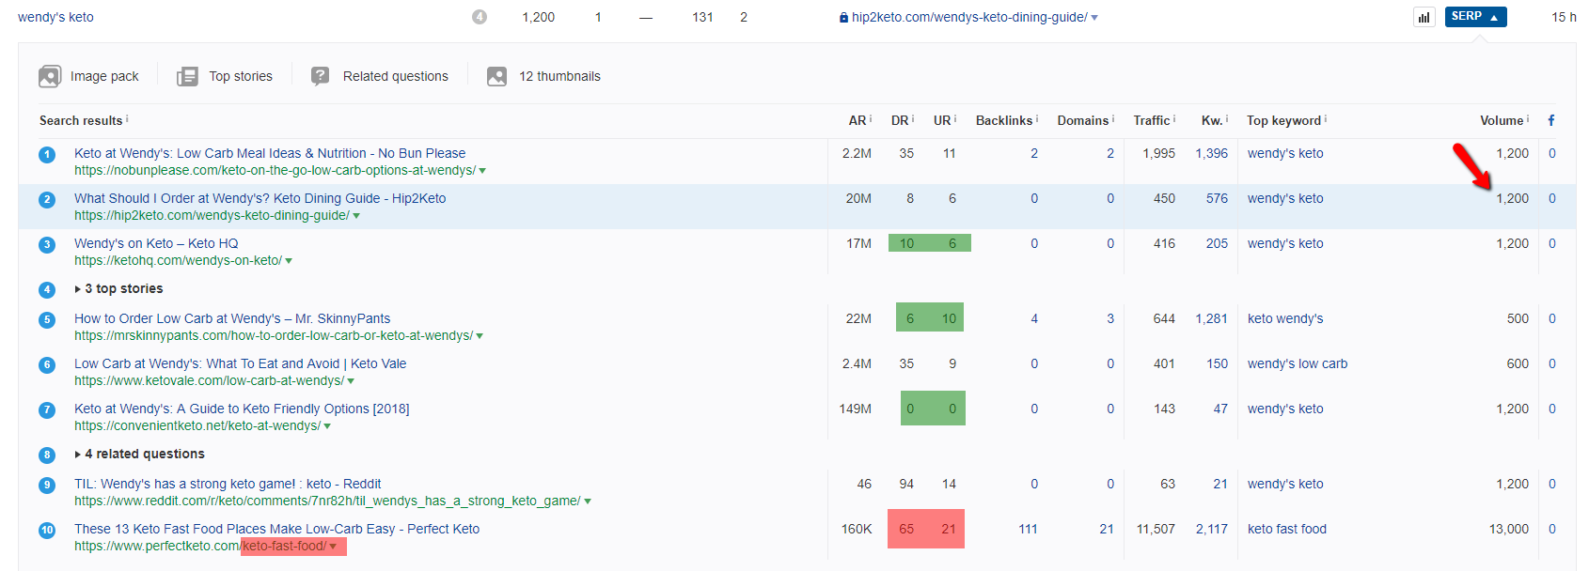Open 'TIL: Wendy's has a strong keto game' title
This screenshot has width=1589, height=571.
click(x=228, y=484)
